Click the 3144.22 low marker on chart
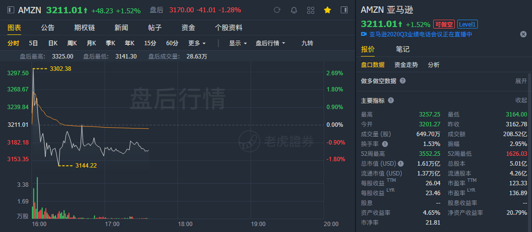This screenshot has height=232, width=532. [x=85, y=166]
